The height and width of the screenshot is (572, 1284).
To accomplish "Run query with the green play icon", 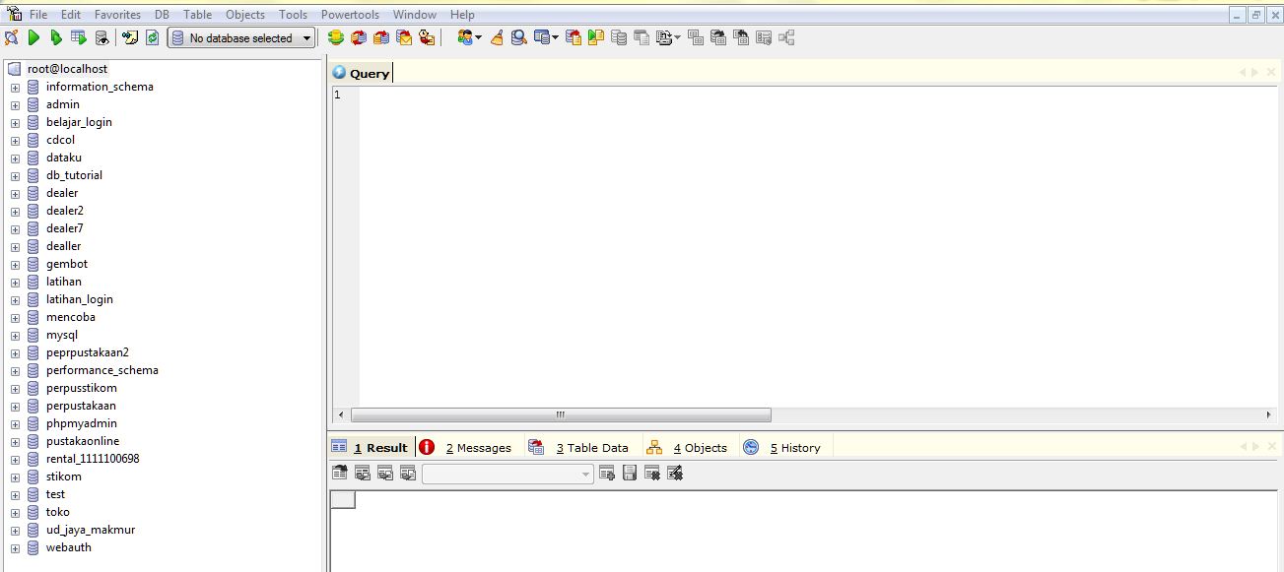I will click(34, 38).
